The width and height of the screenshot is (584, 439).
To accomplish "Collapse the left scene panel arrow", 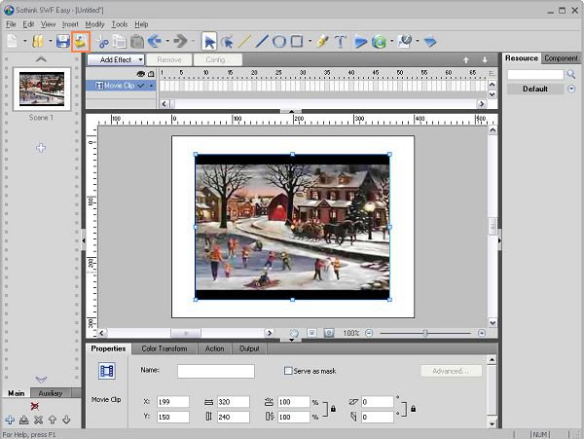I will [x=84, y=240].
